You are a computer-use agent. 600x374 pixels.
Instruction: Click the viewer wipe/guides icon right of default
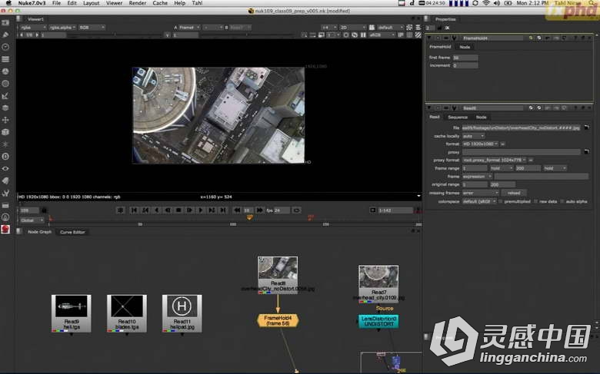tap(409, 28)
